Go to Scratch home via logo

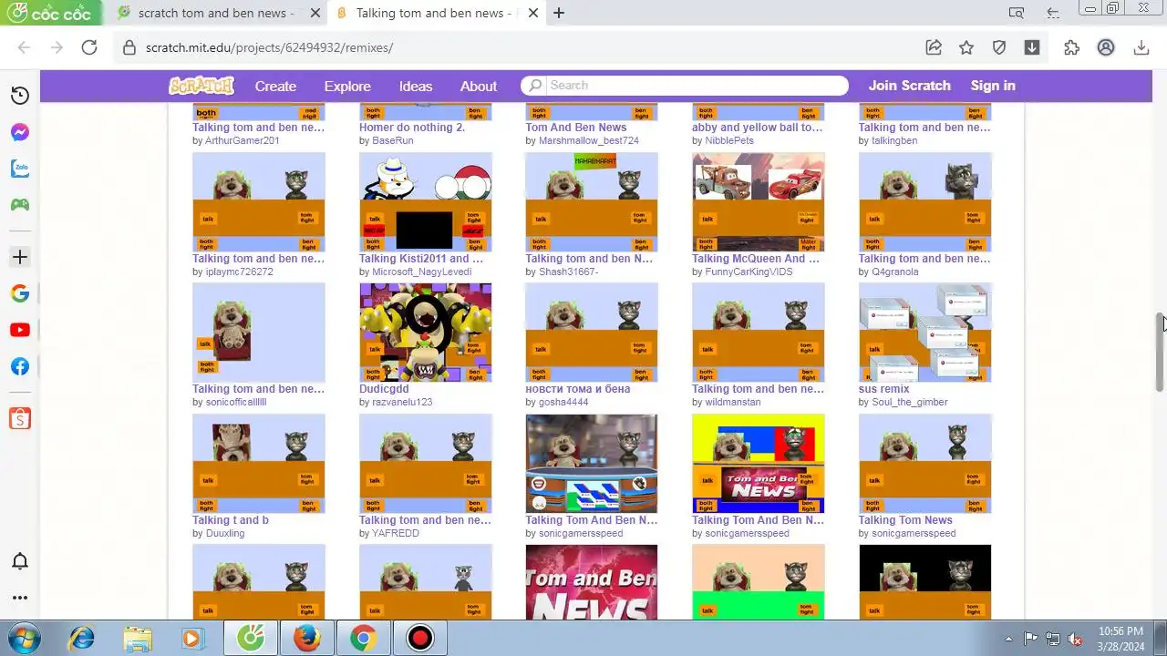click(201, 86)
